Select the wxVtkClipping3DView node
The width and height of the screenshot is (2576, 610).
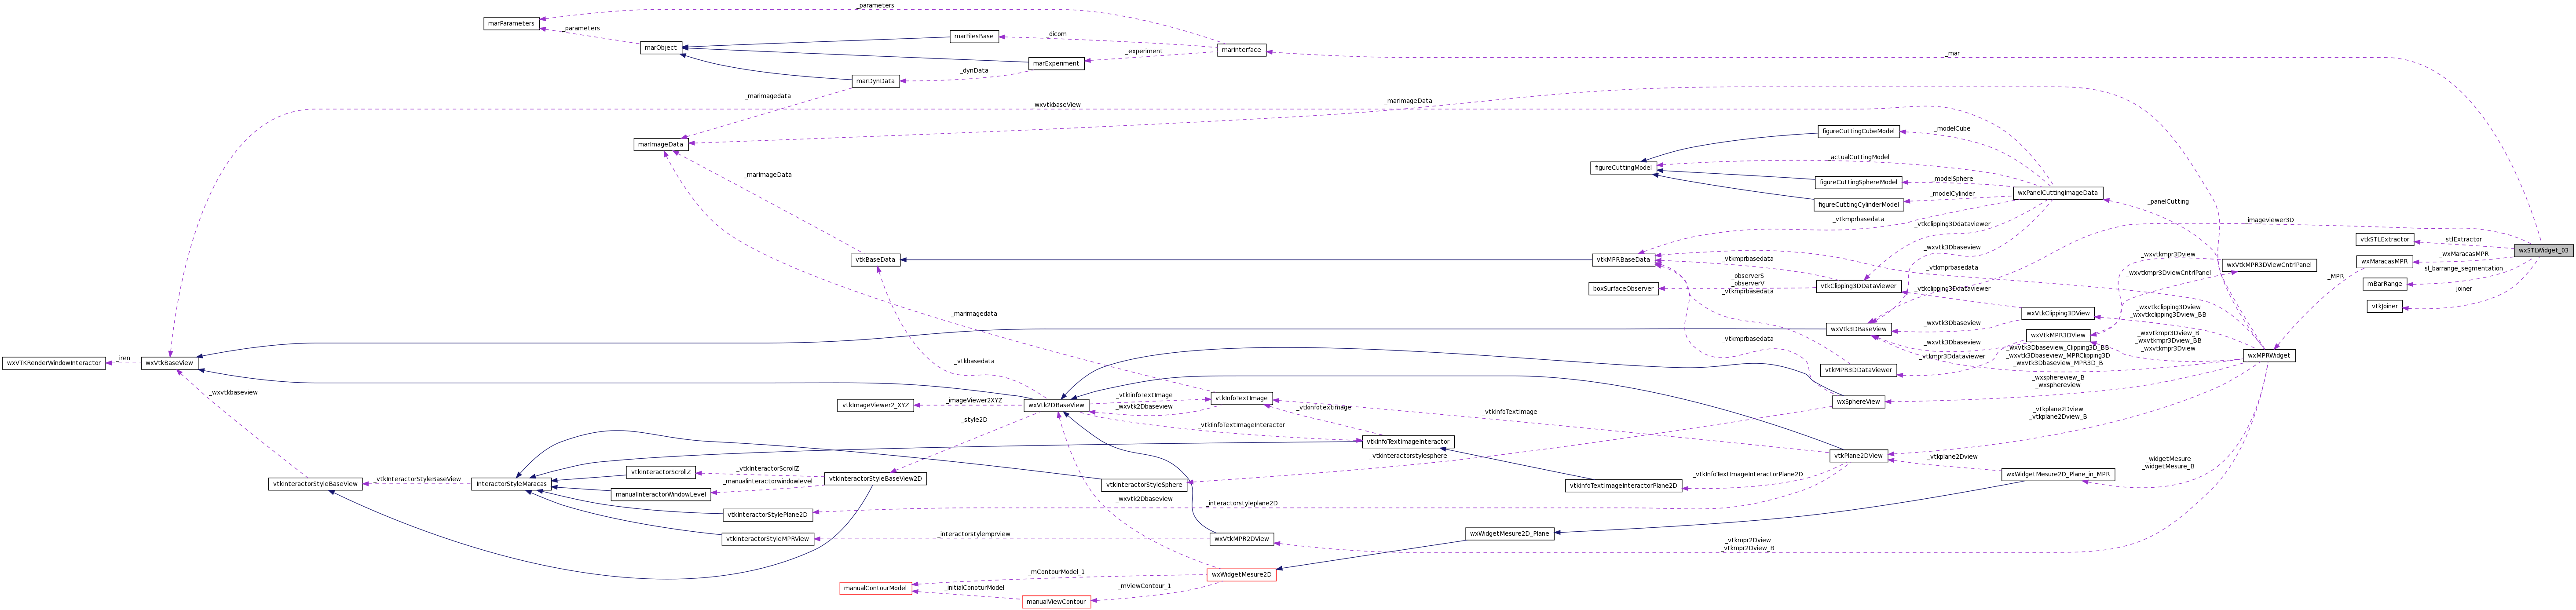pos(2057,313)
